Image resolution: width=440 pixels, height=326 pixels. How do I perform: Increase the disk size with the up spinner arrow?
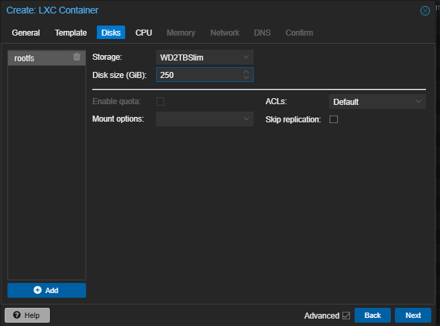[246, 72]
